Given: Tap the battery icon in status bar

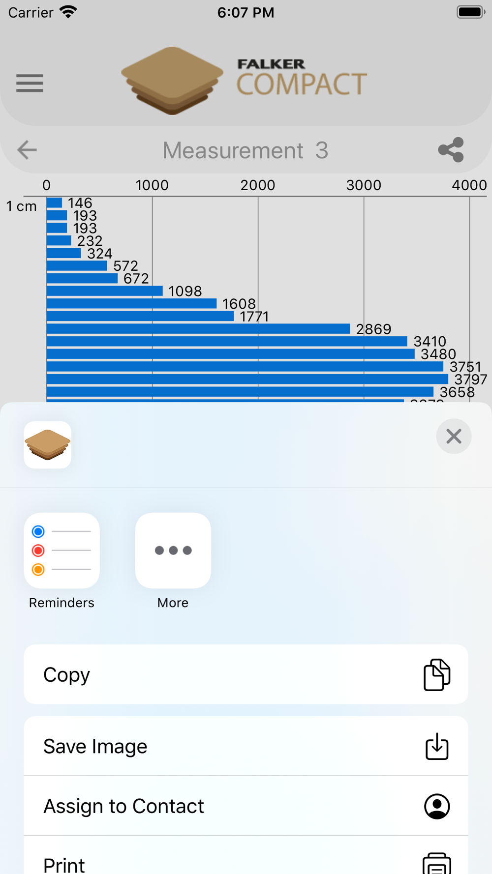Looking at the screenshot, I should click(x=471, y=12).
